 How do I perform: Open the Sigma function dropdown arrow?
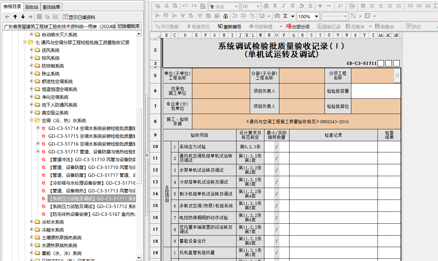click(x=293, y=16)
